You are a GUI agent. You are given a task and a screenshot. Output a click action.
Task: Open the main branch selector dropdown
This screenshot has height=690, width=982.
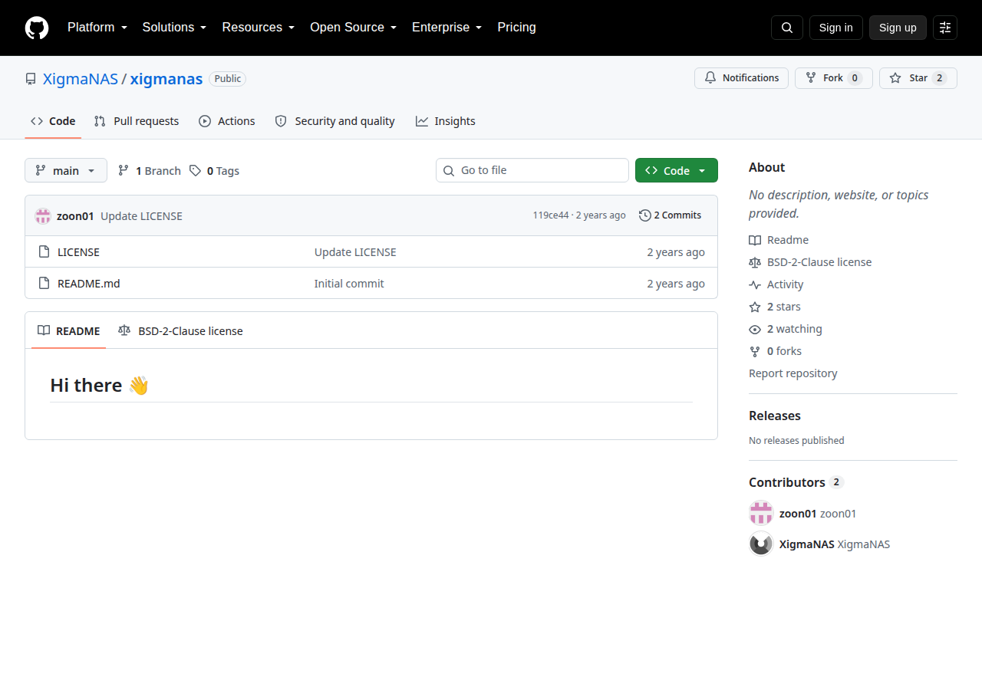[66, 170]
